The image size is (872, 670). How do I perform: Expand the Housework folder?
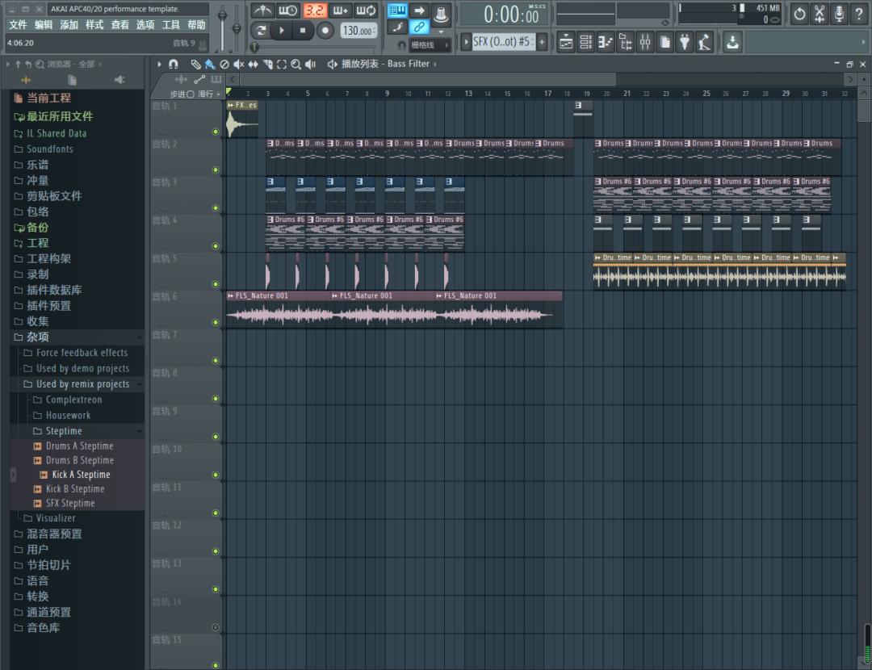pyautogui.click(x=68, y=416)
